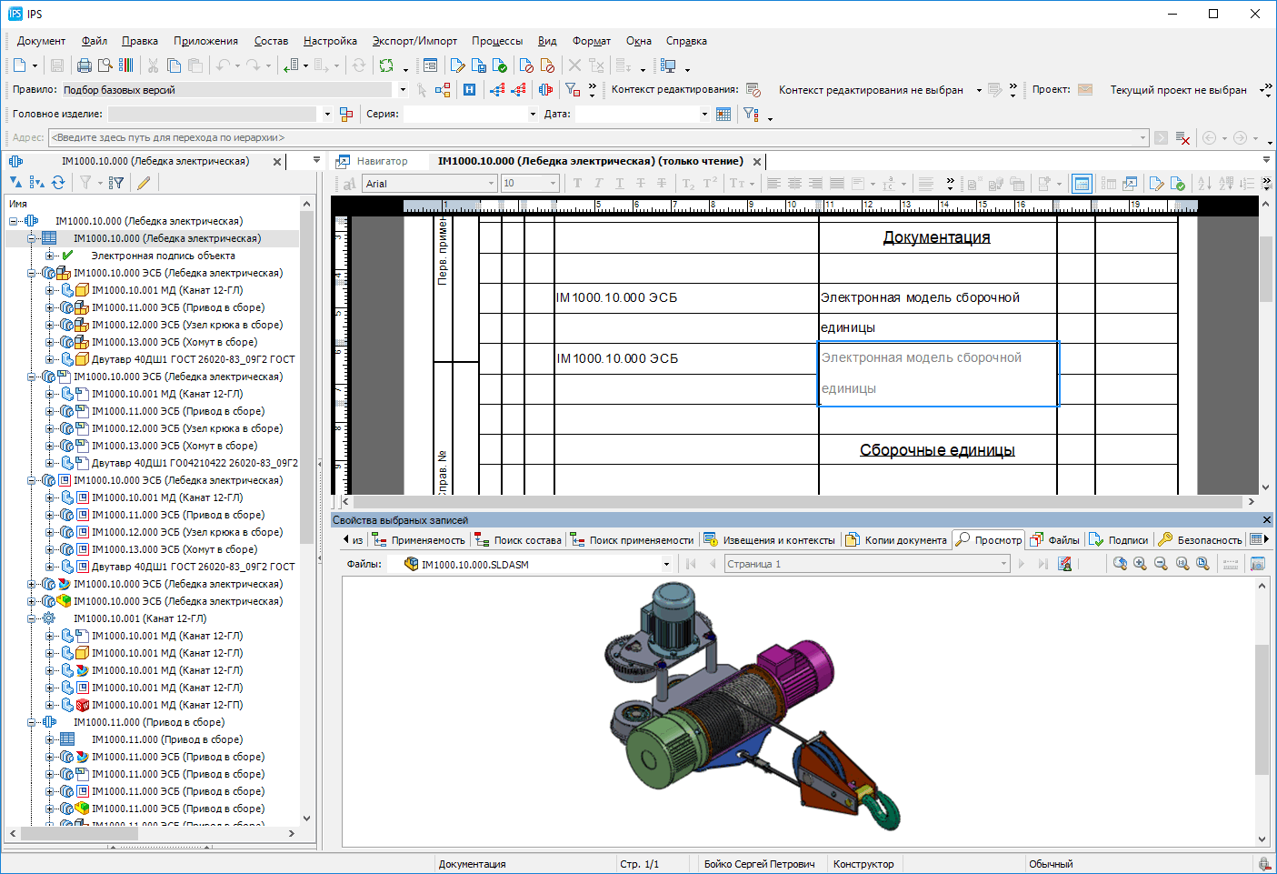Screen dimensions: 1277x874
Task: Open the Безопасность tab
Action: point(1208,540)
